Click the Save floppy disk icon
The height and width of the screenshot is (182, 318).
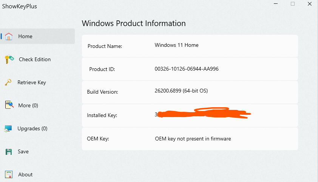click(9, 152)
